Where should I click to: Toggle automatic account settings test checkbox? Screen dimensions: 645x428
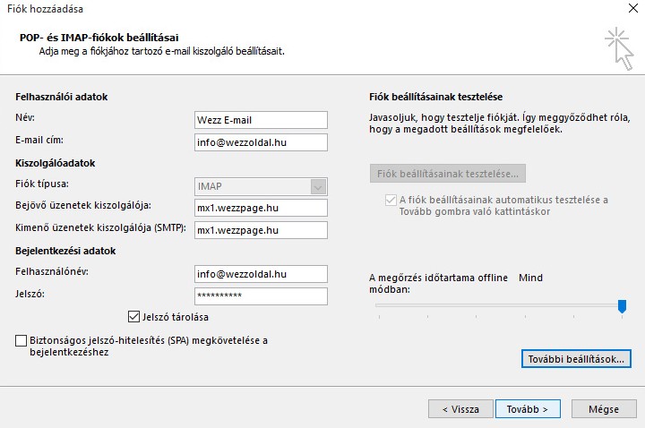pos(391,201)
